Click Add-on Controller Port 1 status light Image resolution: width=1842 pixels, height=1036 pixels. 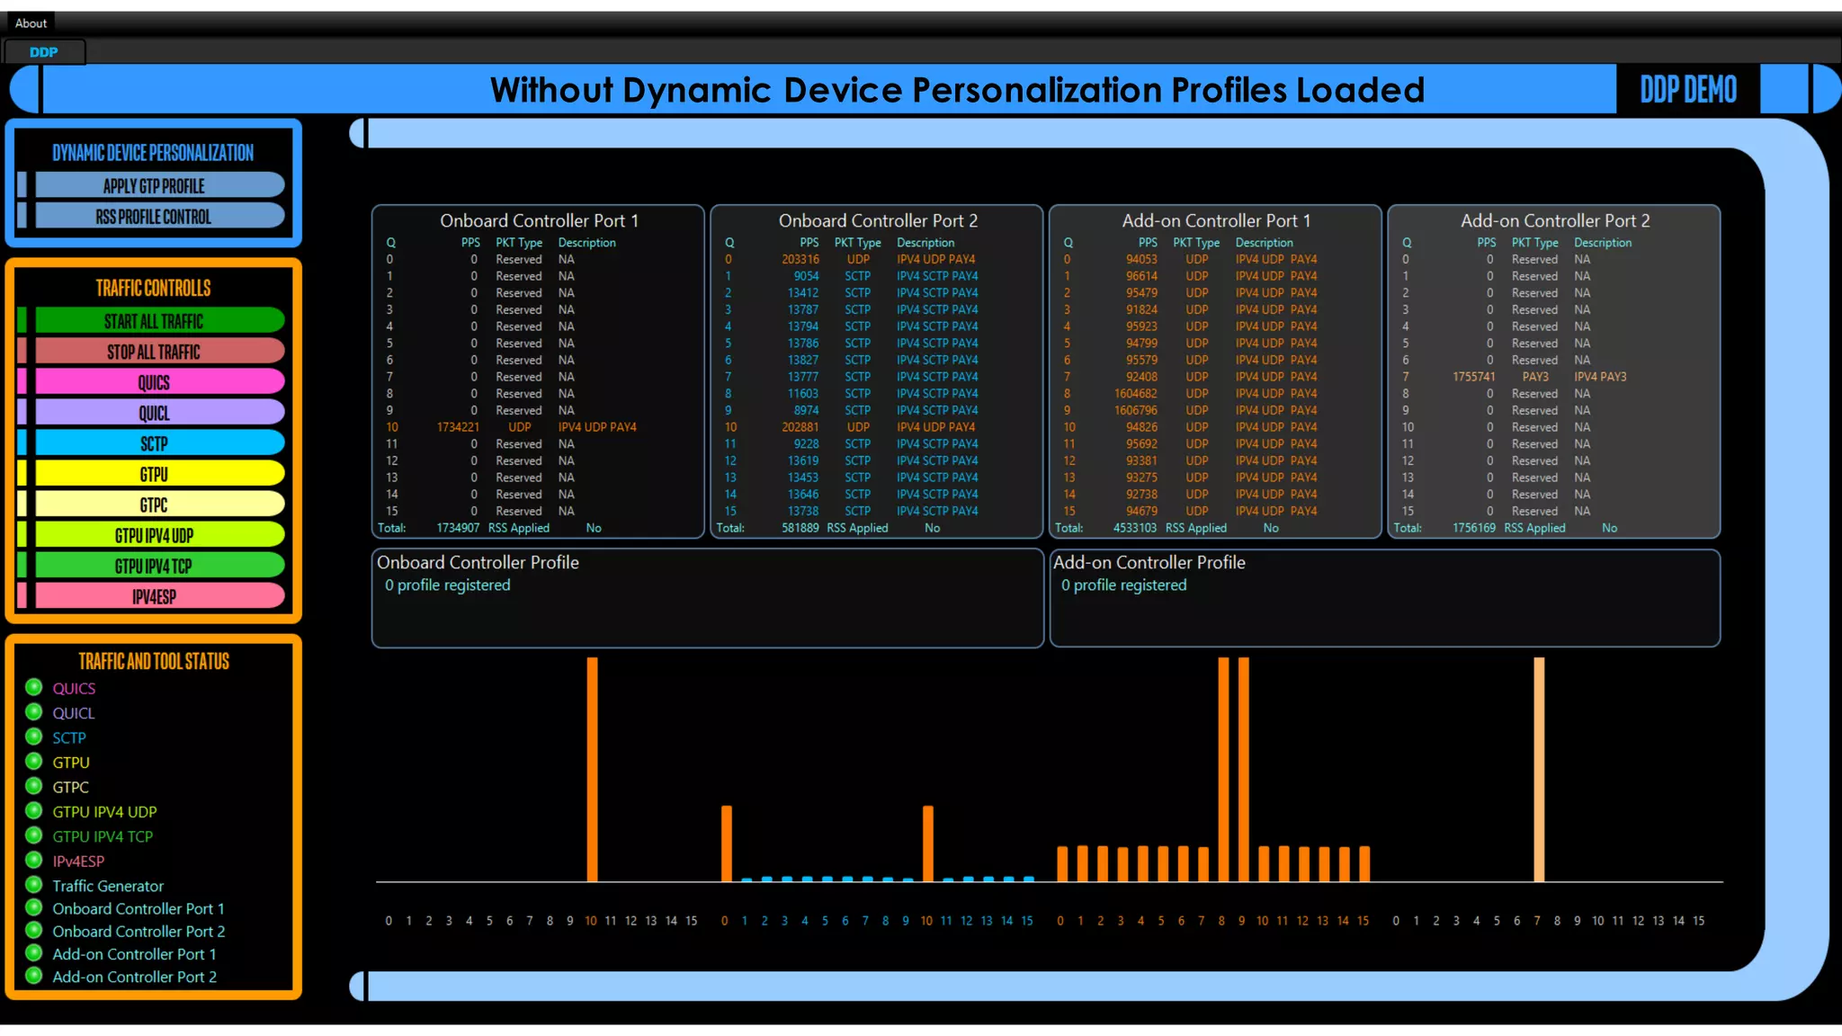(x=34, y=952)
